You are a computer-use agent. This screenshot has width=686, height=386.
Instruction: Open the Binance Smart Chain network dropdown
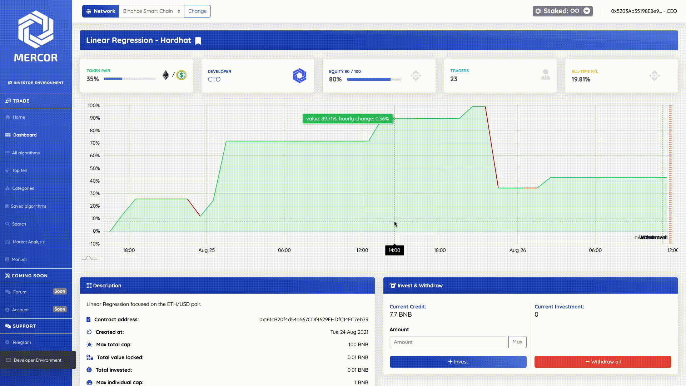151,11
